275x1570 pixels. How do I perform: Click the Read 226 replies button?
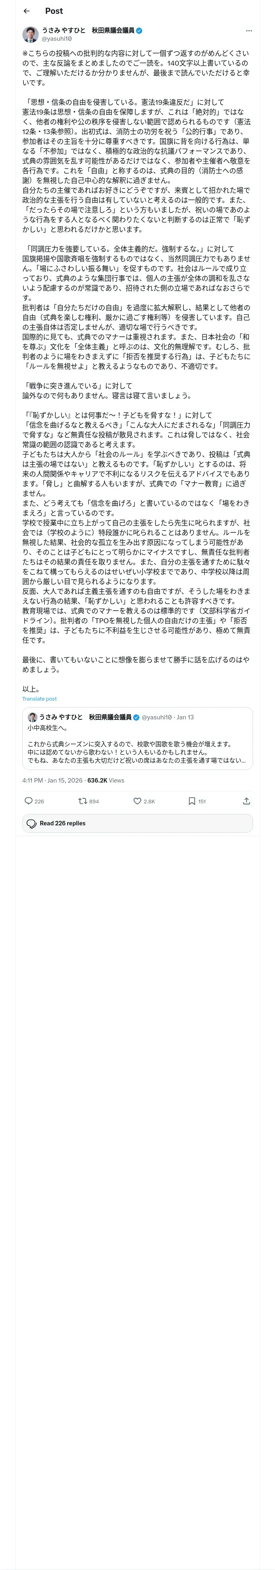click(x=137, y=823)
